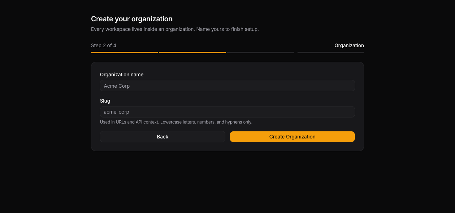The width and height of the screenshot is (455, 213).
Task: Click the third progress bar segment
Action: click(x=261, y=53)
